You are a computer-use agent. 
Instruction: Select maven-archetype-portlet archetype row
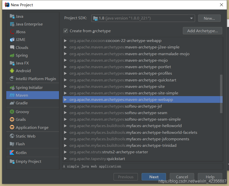pyautogui.click(x=143, y=67)
